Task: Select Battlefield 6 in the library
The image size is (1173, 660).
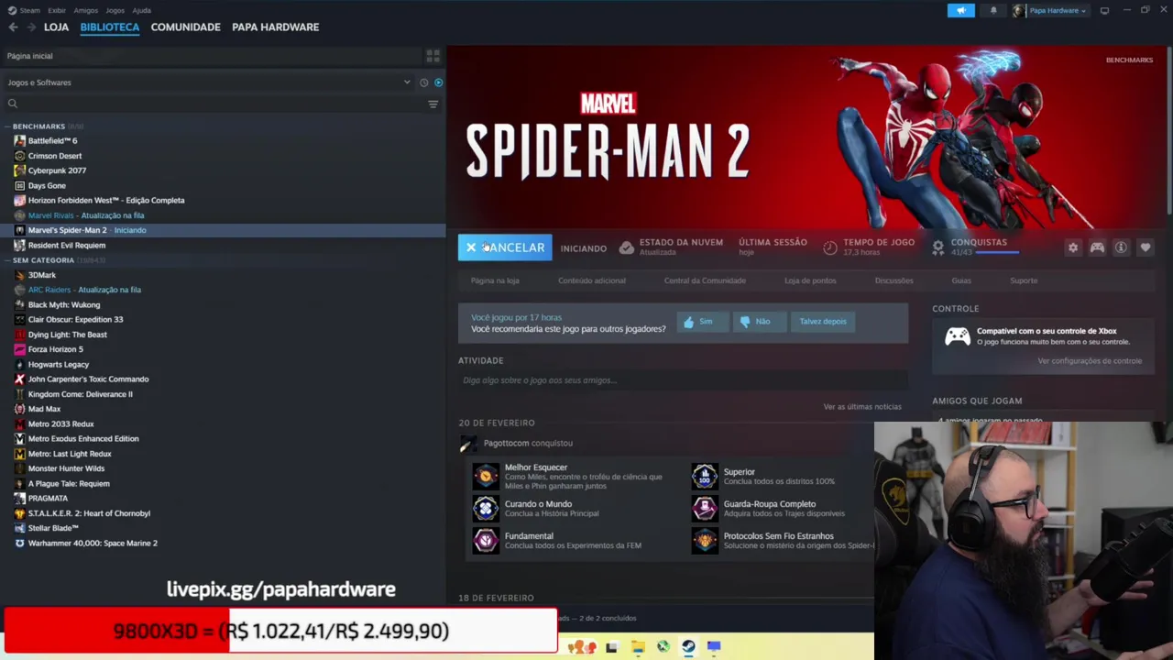Action: (53, 141)
